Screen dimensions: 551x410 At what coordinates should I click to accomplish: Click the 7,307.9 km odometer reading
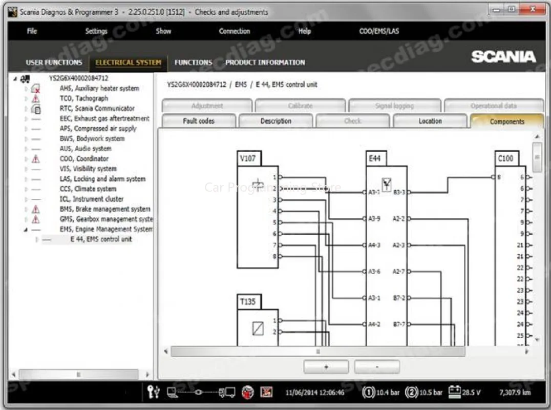point(515,392)
